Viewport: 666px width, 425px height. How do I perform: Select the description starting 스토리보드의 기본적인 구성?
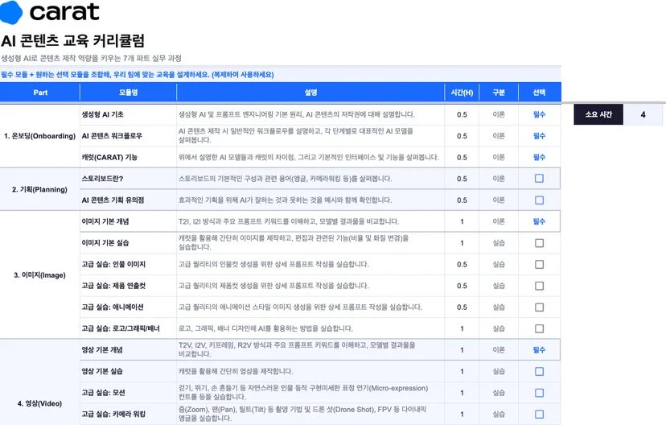[310, 179]
